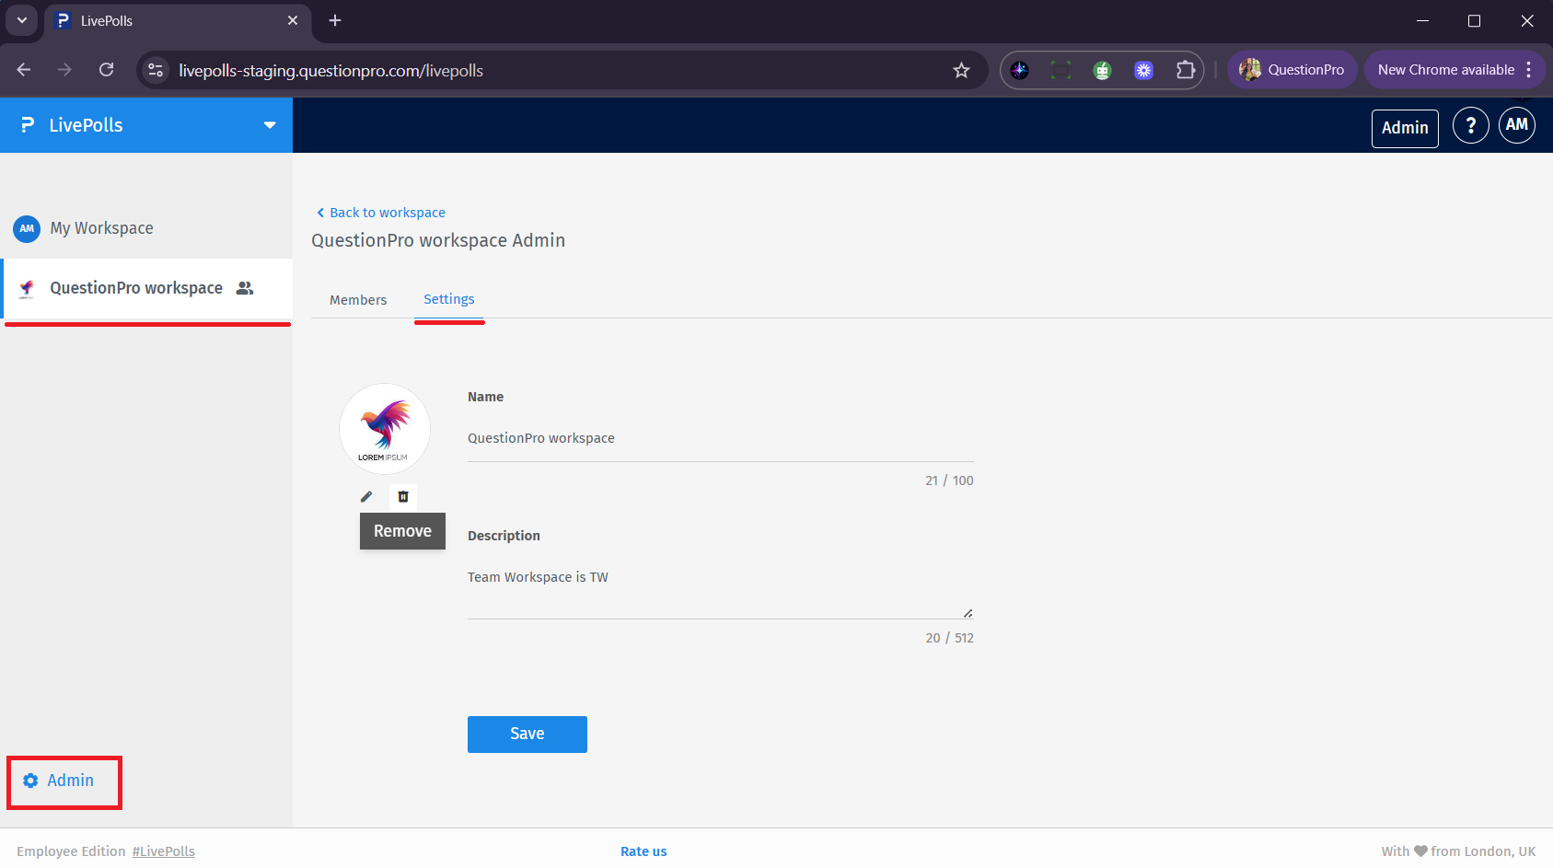
Task: Close the LivePolls browser tab
Action: pos(293,20)
